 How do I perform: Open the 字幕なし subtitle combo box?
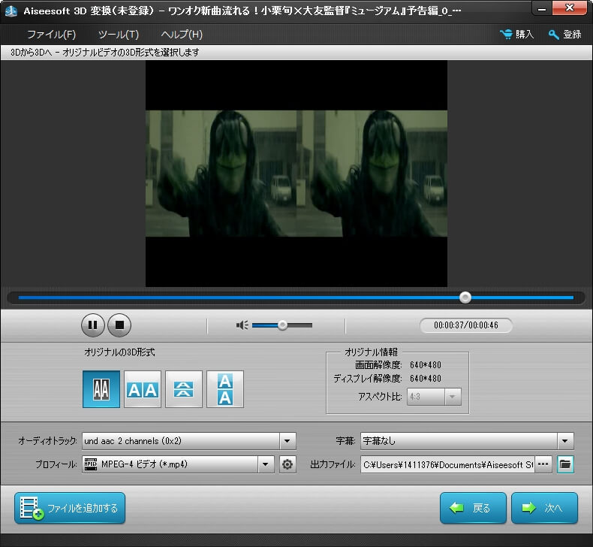point(467,441)
